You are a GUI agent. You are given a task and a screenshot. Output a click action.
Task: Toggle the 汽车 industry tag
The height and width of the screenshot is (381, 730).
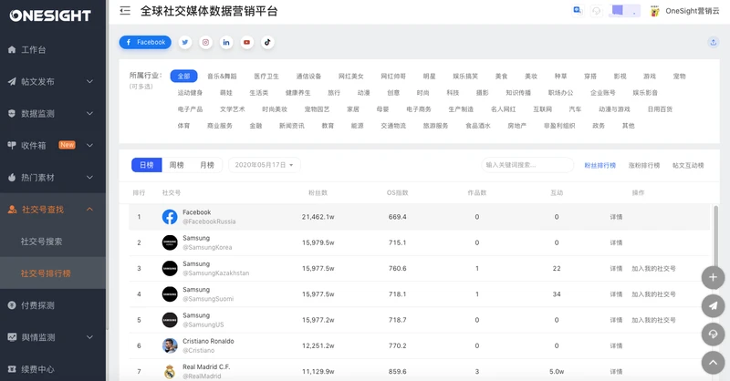click(x=575, y=109)
